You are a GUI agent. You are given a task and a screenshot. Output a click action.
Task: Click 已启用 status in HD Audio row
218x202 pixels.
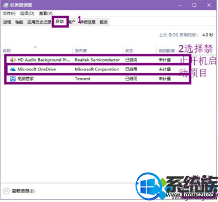(x=131, y=60)
